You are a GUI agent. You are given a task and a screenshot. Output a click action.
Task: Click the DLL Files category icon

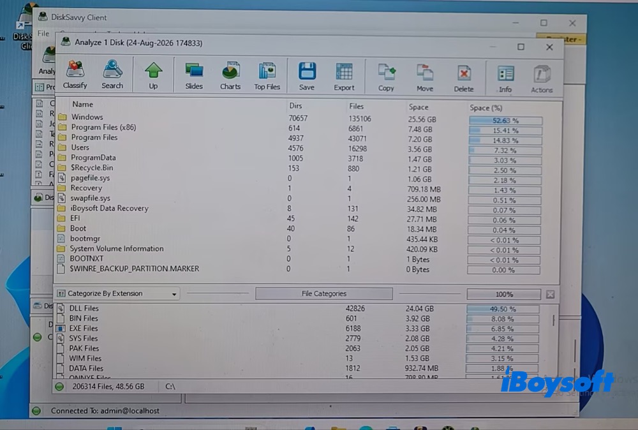click(61, 308)
